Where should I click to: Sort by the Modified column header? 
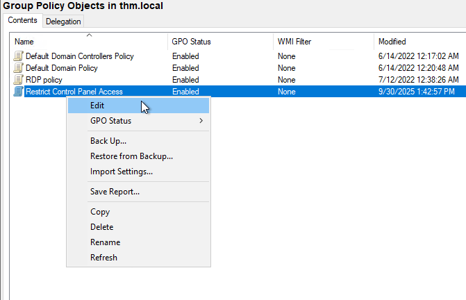(392, 42)
